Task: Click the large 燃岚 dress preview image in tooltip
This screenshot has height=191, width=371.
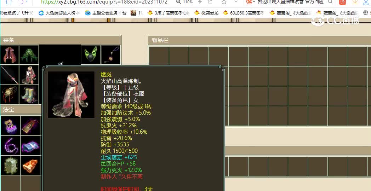Action: tap(71, 95)
